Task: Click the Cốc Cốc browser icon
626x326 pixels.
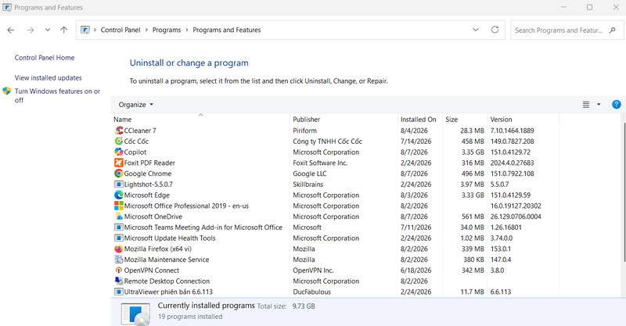Action: click(x=119, y=142)
